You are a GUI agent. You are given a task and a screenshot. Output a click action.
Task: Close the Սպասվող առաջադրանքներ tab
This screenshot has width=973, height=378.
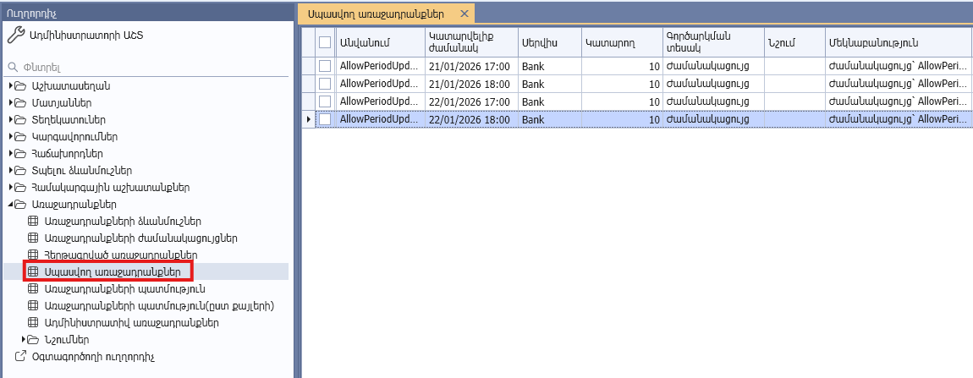(x=464, y=14)
